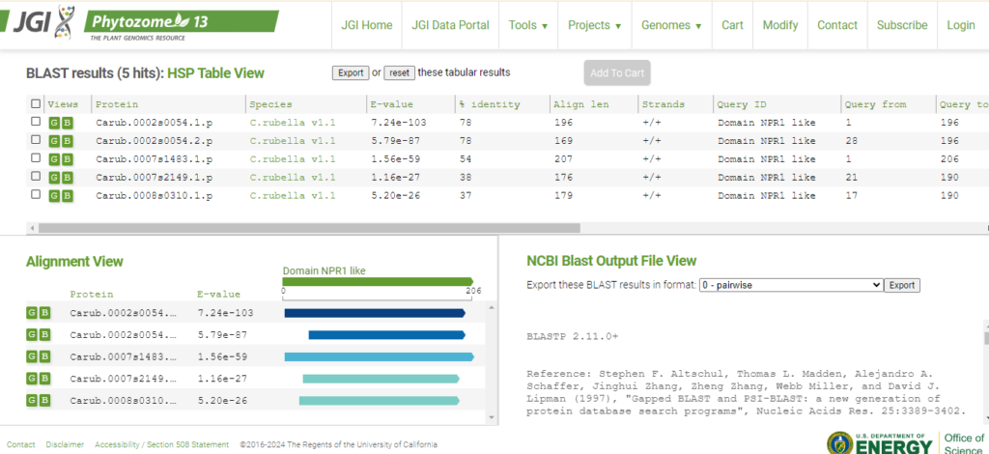Expand the Tools menu
Viewport: 989px width, 454px height.
pyautogui.click(x=528, y=25)
